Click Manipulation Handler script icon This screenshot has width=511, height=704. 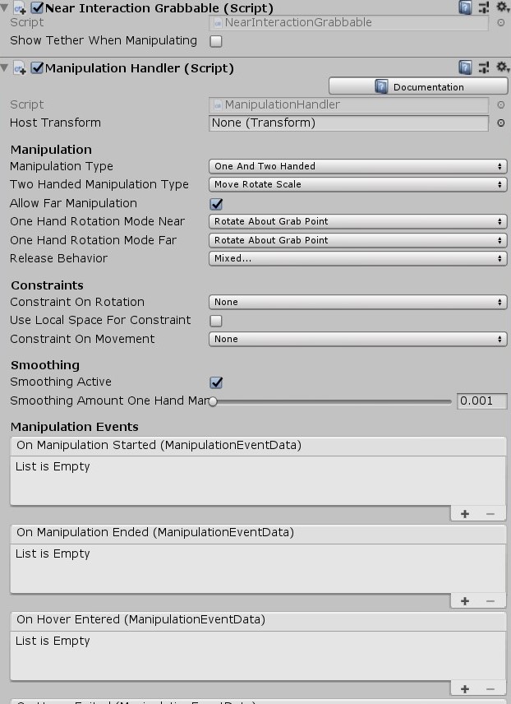click(20, 69)
